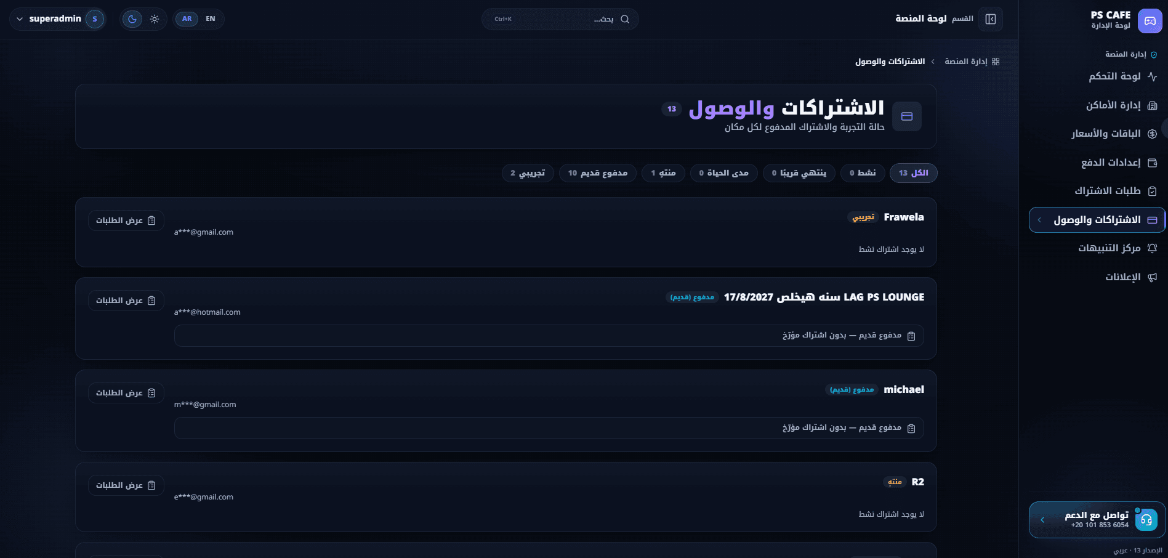1168x558 pixels.
Task: Enable dark mode moon icon
Action: click(132, 19)
